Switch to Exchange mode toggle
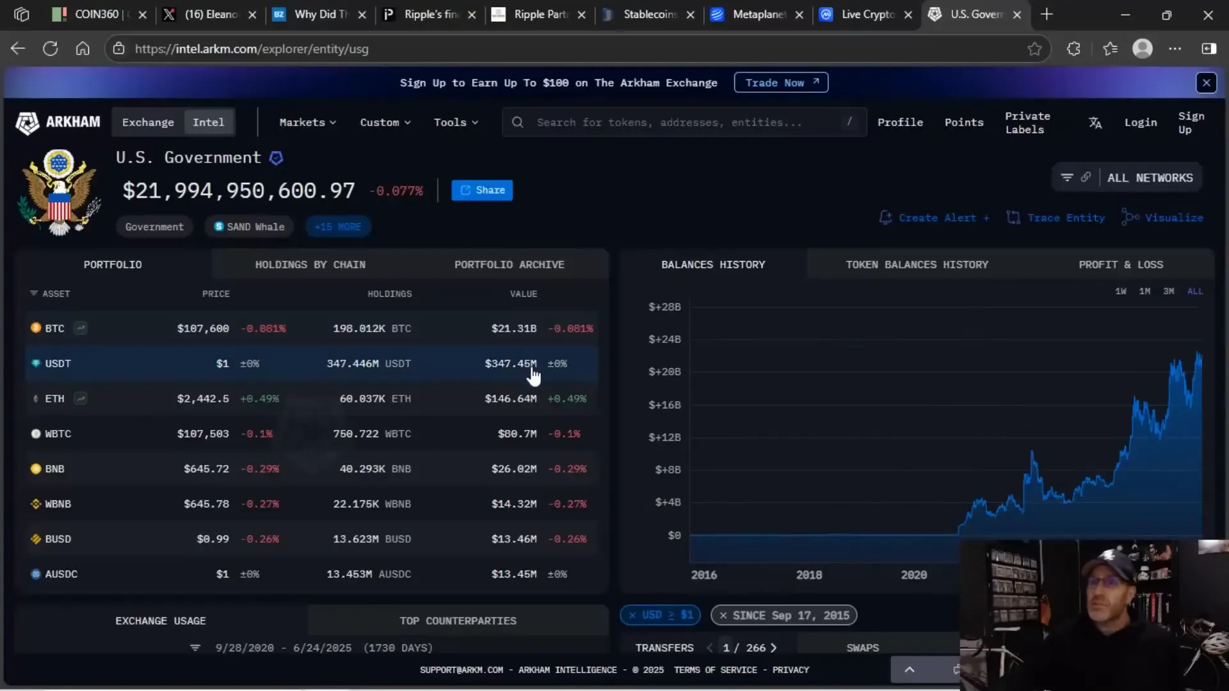 [x=148, y=122]
